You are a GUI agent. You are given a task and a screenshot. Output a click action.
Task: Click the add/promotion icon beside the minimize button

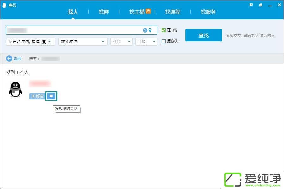pyautogui.click(x=261, y=5)
